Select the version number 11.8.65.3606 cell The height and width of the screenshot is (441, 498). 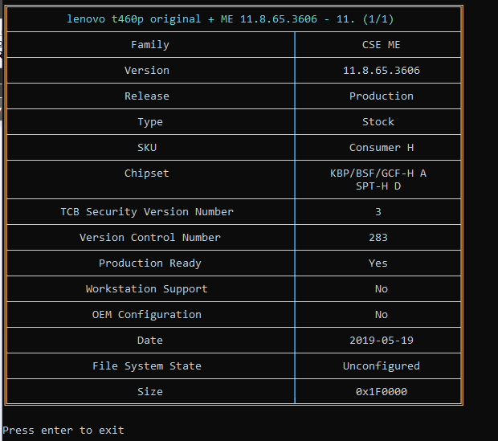point(381,71)
